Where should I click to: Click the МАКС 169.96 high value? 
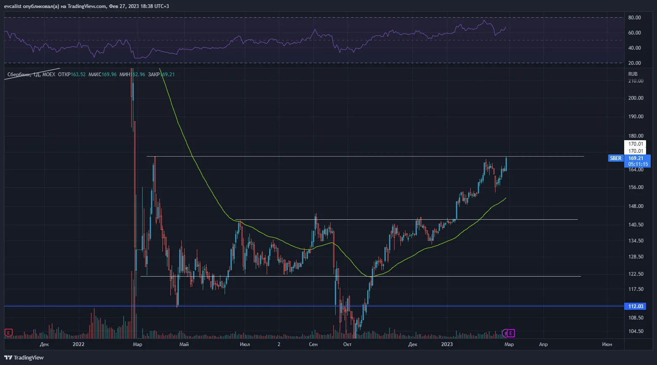(102, 75)
